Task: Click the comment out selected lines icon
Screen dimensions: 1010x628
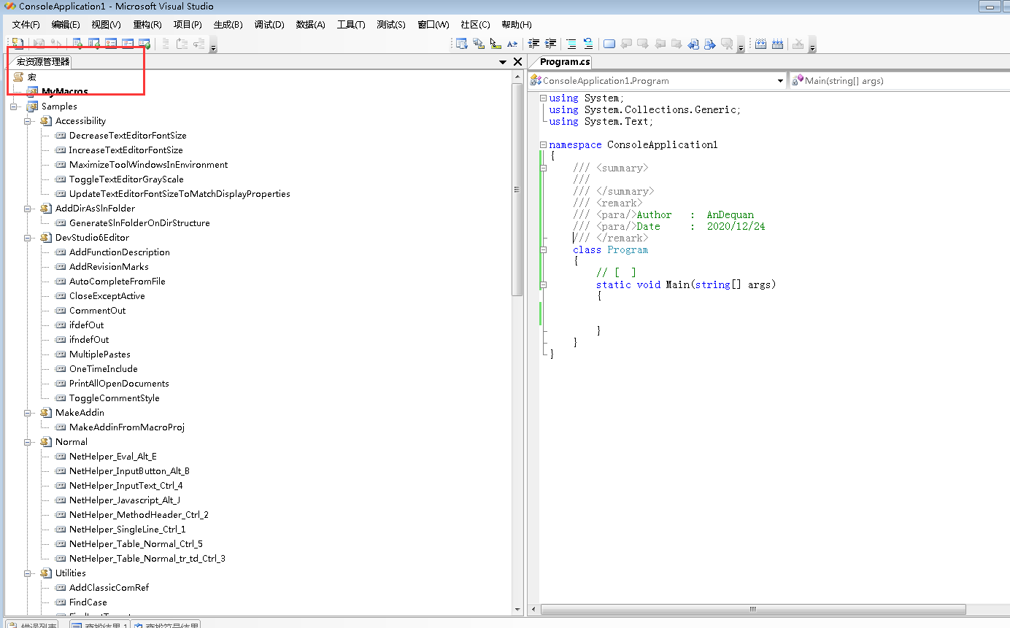Action: (x=571, y=44)
